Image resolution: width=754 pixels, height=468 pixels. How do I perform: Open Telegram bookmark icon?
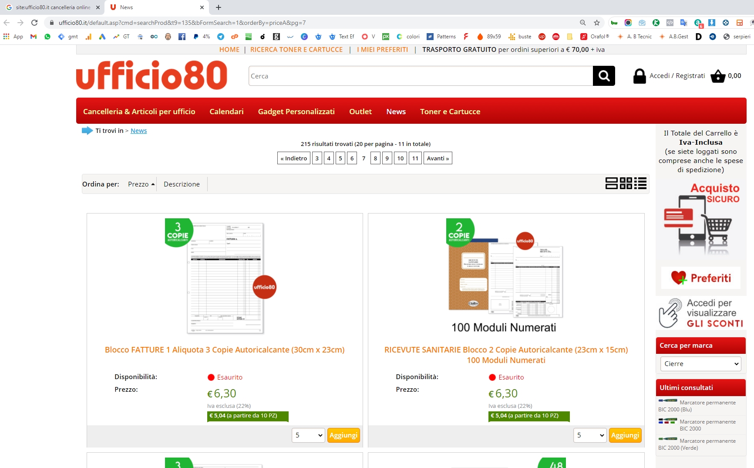tap(221, 37)
